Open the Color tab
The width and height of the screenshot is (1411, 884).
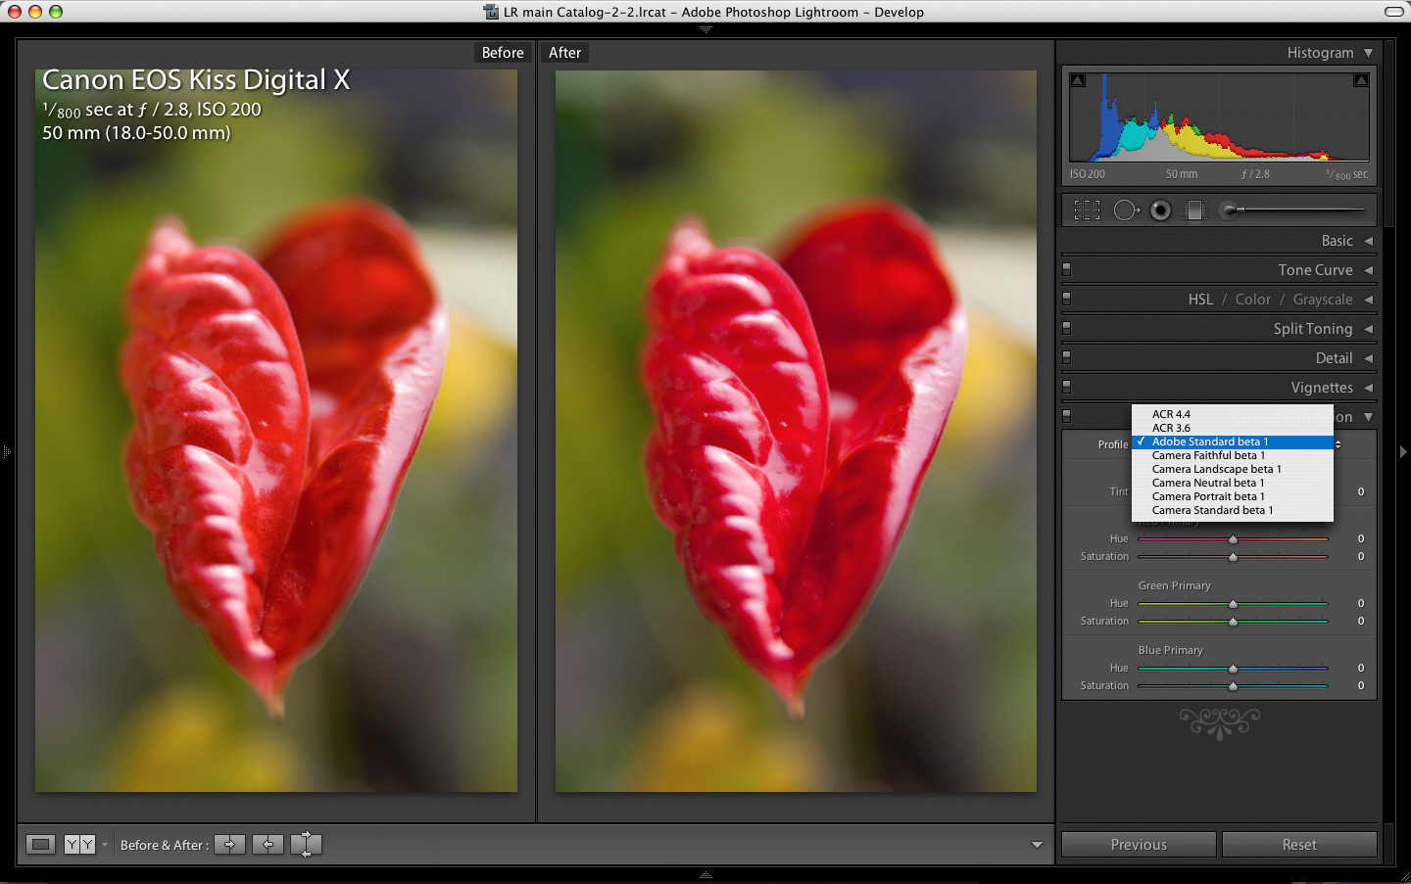pos(1253,300)
